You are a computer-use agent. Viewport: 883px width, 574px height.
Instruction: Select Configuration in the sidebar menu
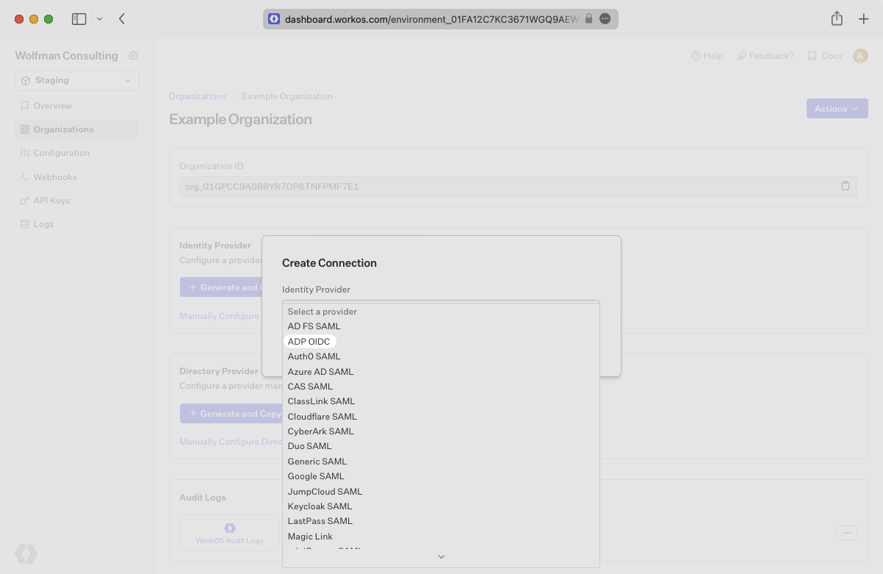coord(24,152)
